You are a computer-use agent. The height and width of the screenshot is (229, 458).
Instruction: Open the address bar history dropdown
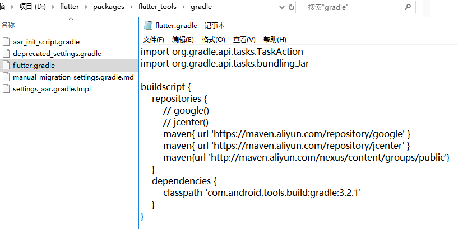point(282,7)
